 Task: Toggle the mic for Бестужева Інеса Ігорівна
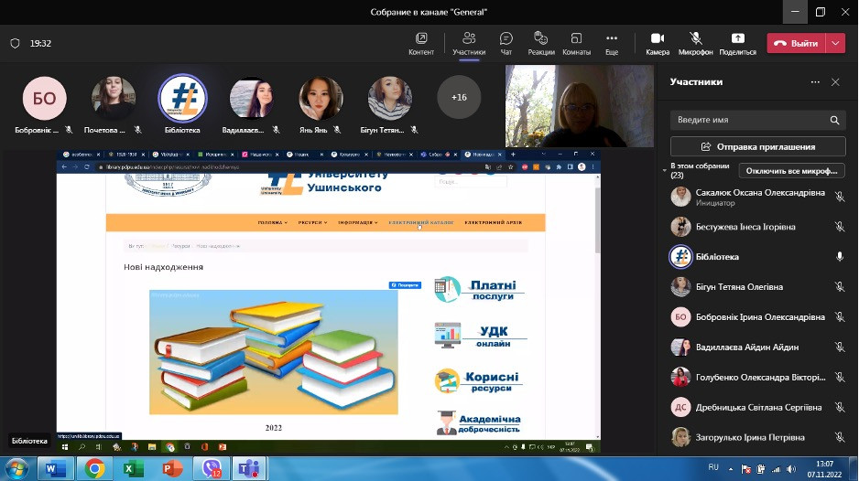pyautogui.click(x=839, y=227)
